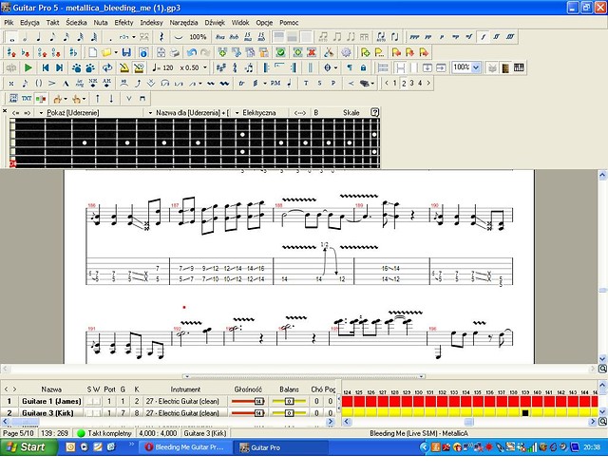Enable loop playback icon
This screenshot has width=608, height=475.
[x=107, y=67]
